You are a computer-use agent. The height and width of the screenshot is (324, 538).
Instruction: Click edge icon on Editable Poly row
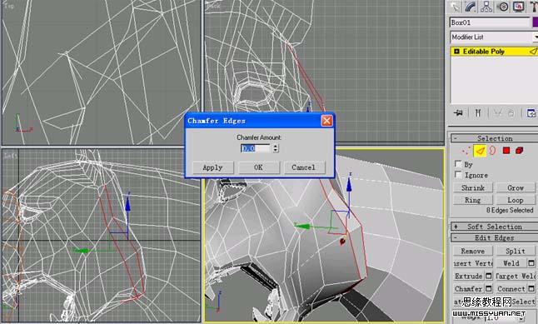point(533,52)
